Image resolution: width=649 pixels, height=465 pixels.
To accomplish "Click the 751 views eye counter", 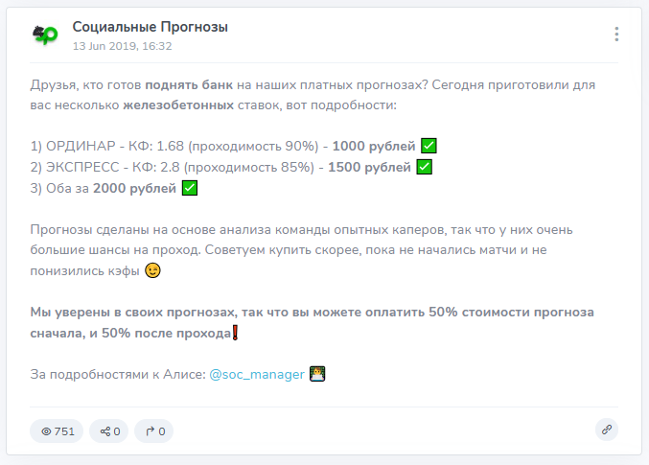I will click(57, 431).
